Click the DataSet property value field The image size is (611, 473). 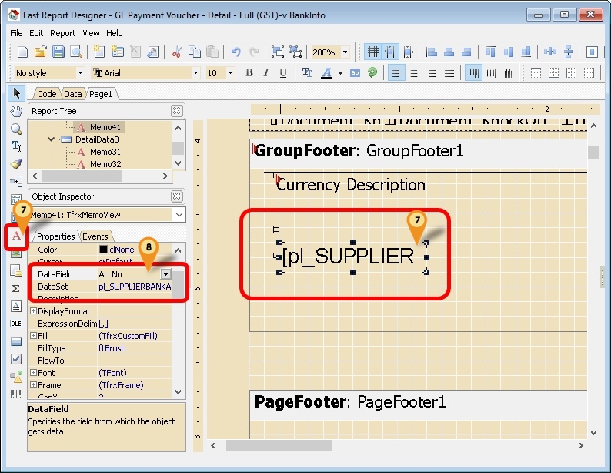[135, 287]
